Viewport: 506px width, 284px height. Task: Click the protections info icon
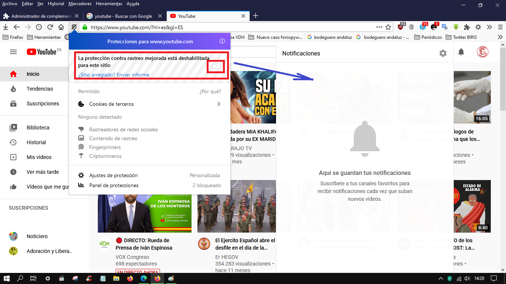click(222, 41)
